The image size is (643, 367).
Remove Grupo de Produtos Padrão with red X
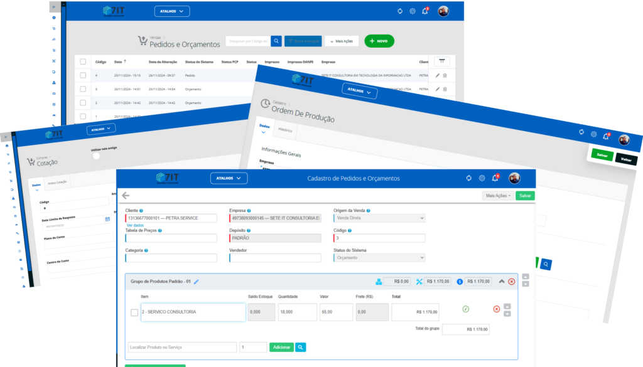(x=511, y=282)
